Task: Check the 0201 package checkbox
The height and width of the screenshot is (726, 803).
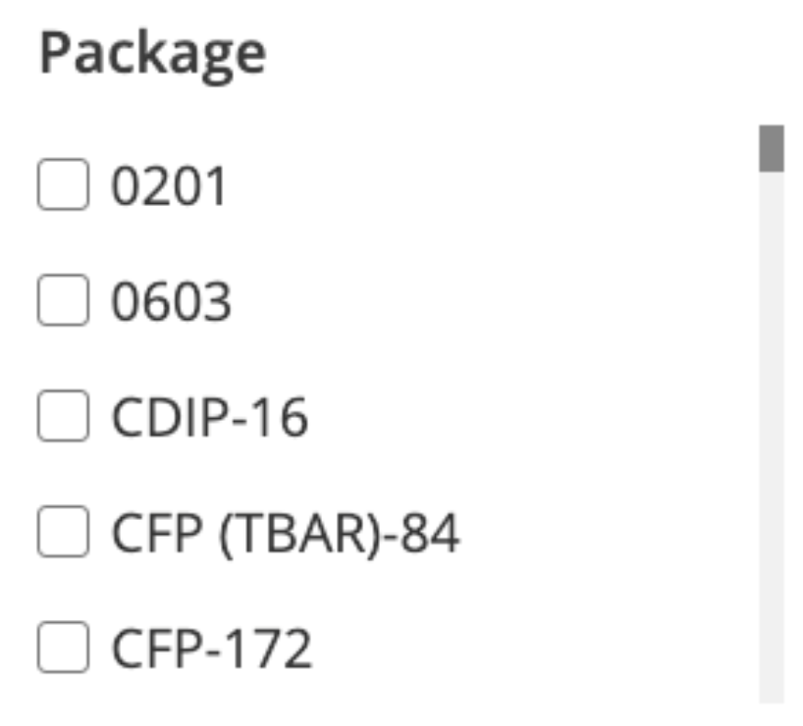Action: click(63, 184)
